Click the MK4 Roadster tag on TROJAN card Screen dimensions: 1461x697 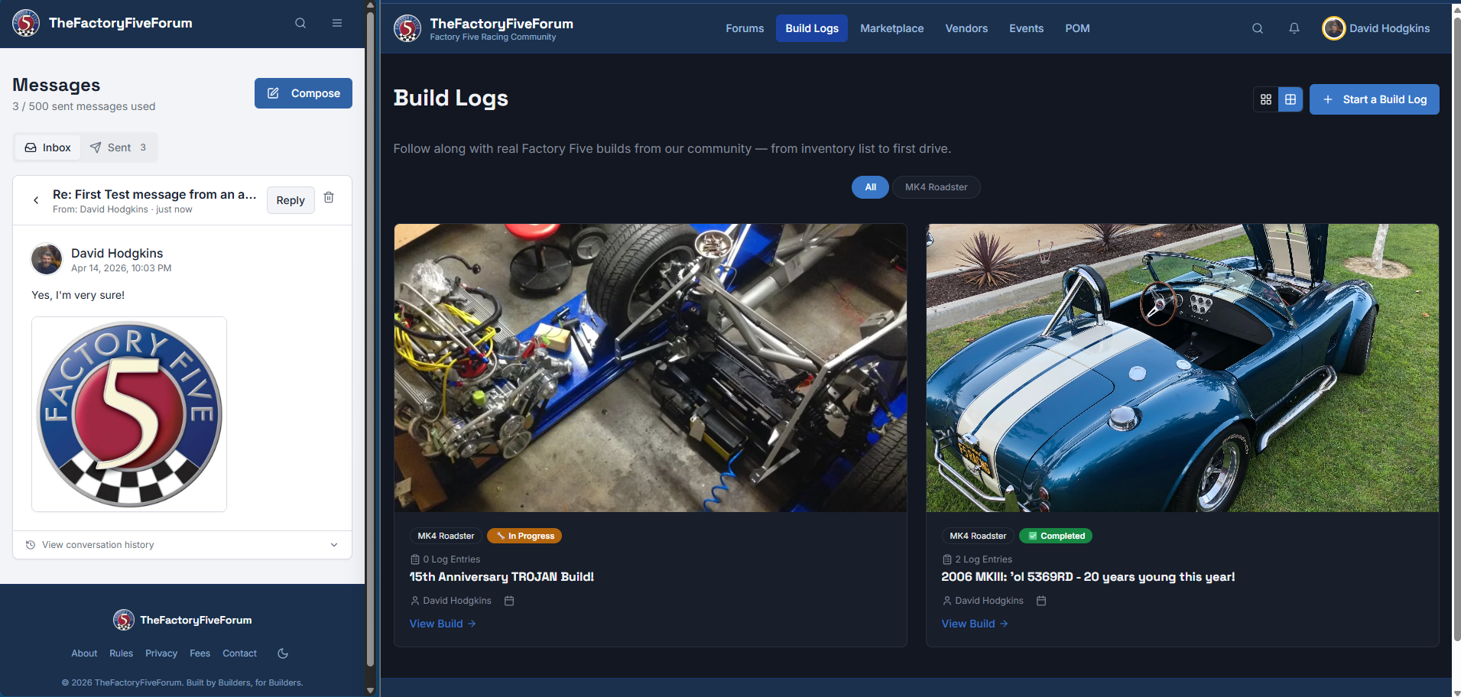point(446,536)
